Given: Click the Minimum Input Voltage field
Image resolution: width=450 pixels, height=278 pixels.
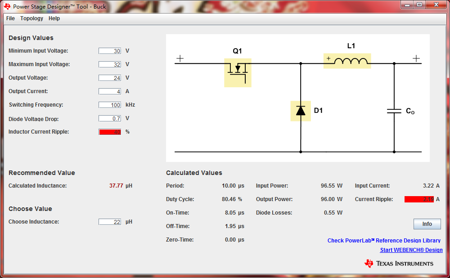Looking at the screenshot, I should (x=110, y=51).
